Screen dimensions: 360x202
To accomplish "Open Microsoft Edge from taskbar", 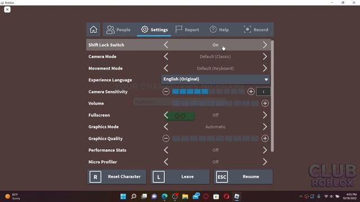I will (x=165, y=196).
